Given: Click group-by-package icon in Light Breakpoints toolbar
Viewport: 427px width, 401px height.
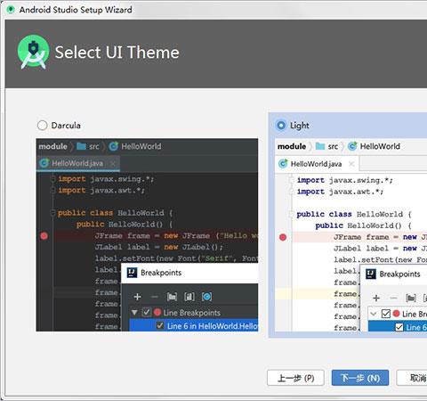Looking at the screenshot, I should pos(411,298).
